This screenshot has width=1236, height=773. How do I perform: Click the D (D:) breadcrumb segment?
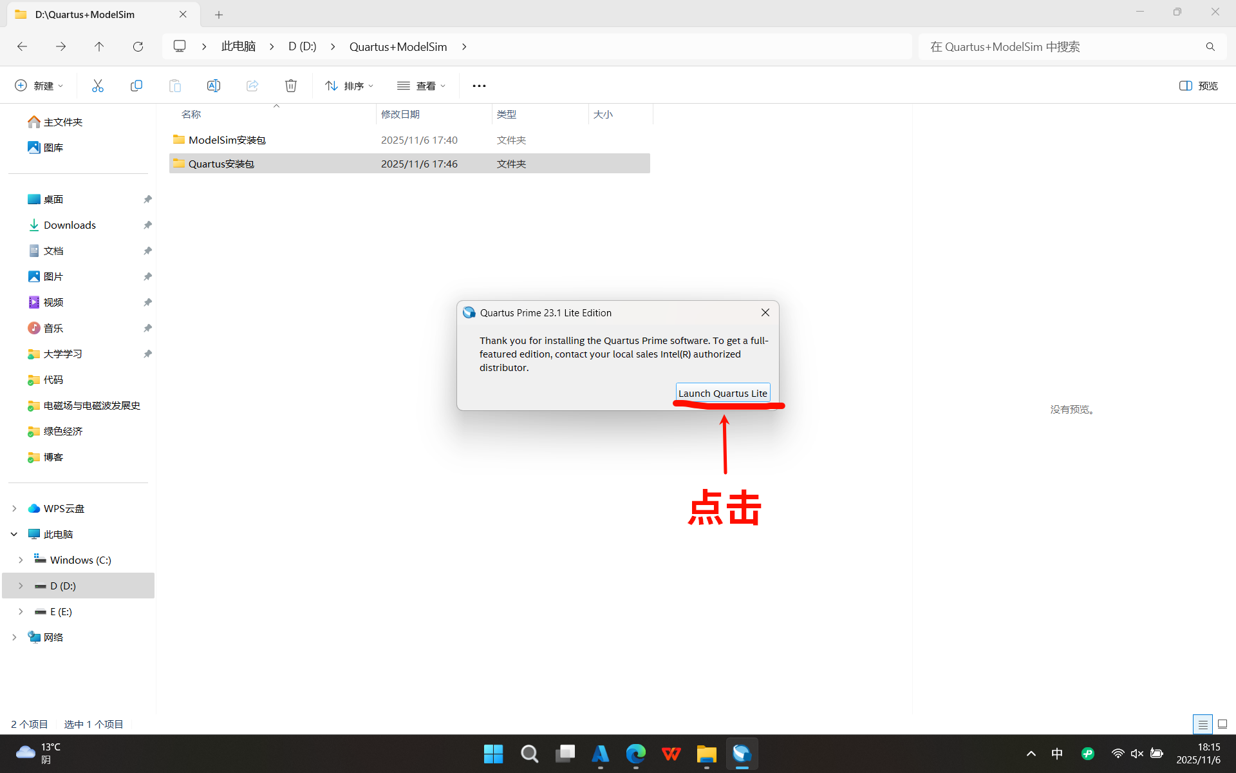click(303, 46)
